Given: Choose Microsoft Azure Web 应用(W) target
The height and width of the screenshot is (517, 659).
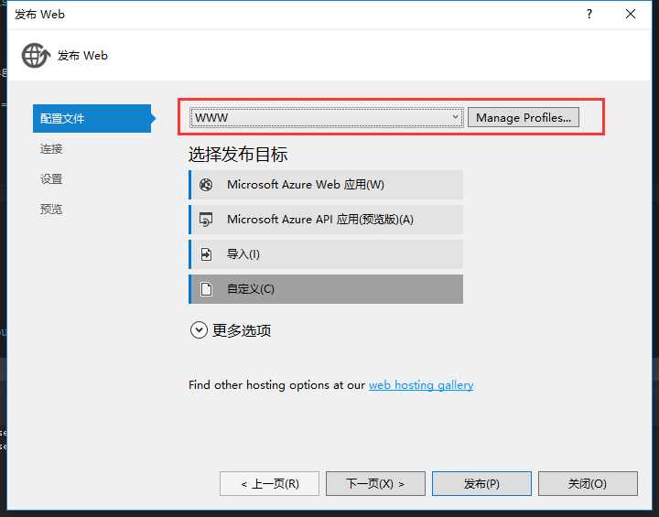Looking at the screenshot, I should [326, 185].
